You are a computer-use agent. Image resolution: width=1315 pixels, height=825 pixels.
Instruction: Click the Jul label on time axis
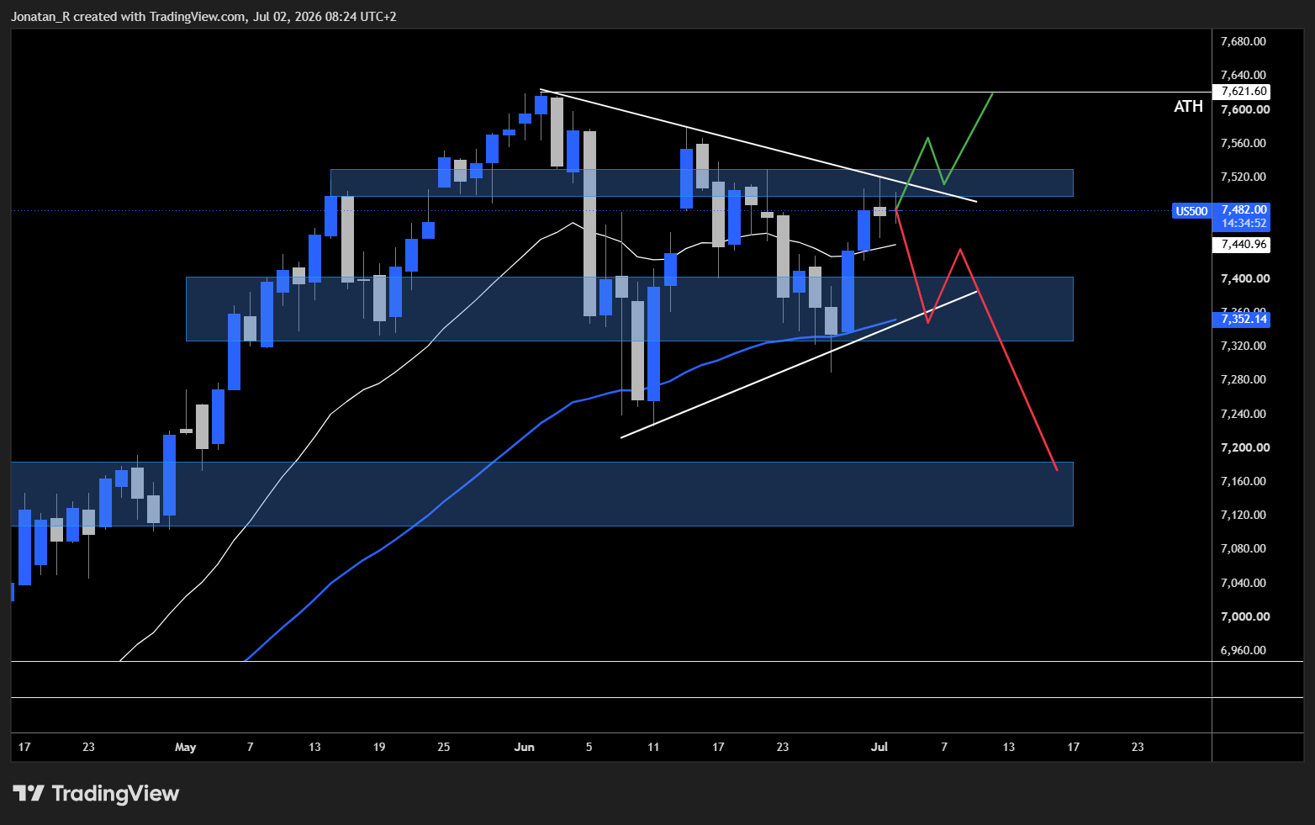879,747
